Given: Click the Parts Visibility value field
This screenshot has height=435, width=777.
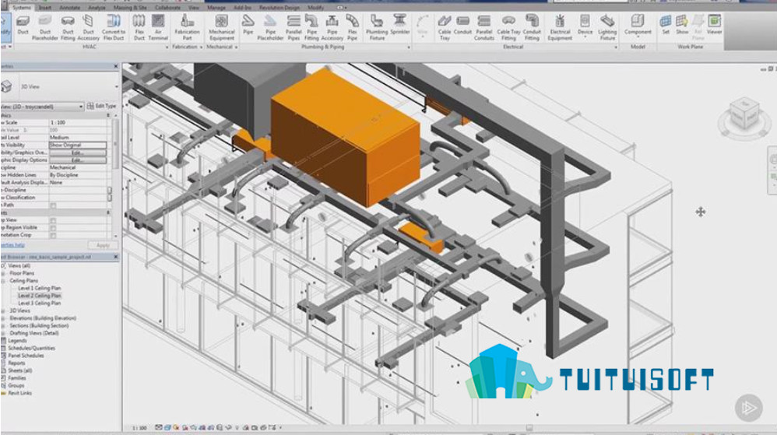Looking at the screenshot, I should [78, 146].
